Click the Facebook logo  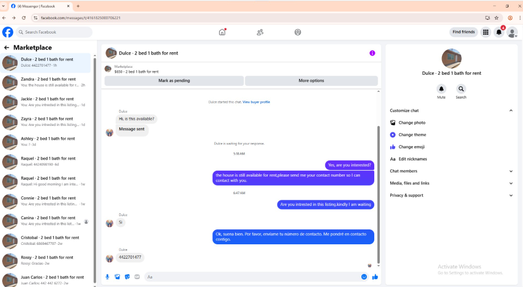[x=7, y=32]
